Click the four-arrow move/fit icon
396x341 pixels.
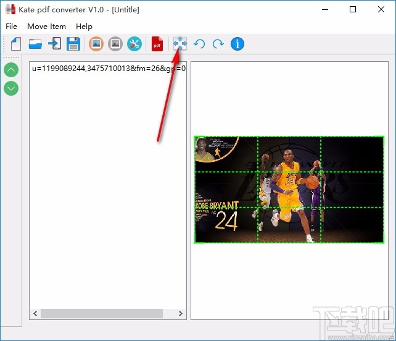180,43
